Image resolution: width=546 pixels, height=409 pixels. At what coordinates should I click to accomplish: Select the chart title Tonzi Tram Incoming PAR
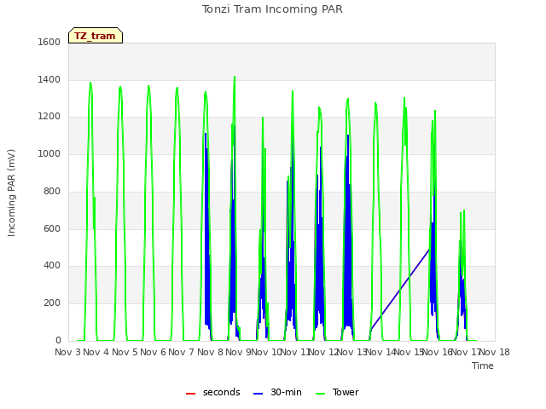click(272, 9)
